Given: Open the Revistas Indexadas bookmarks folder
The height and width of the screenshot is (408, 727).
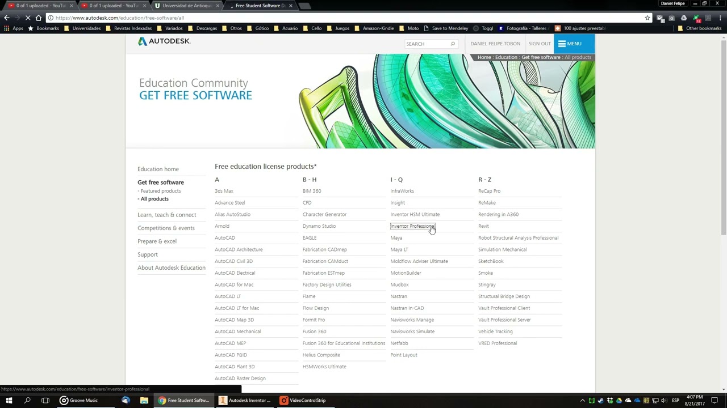Looking at the screenshot, I should (128, 28).
